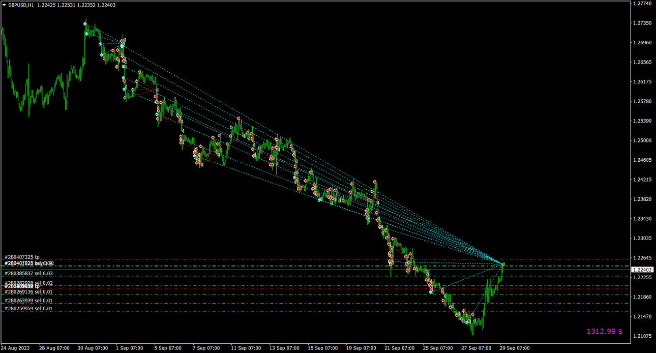Click the 7 Sep 07:00 time label
Viewport: 656px width, 353px height.
[206, 348]
